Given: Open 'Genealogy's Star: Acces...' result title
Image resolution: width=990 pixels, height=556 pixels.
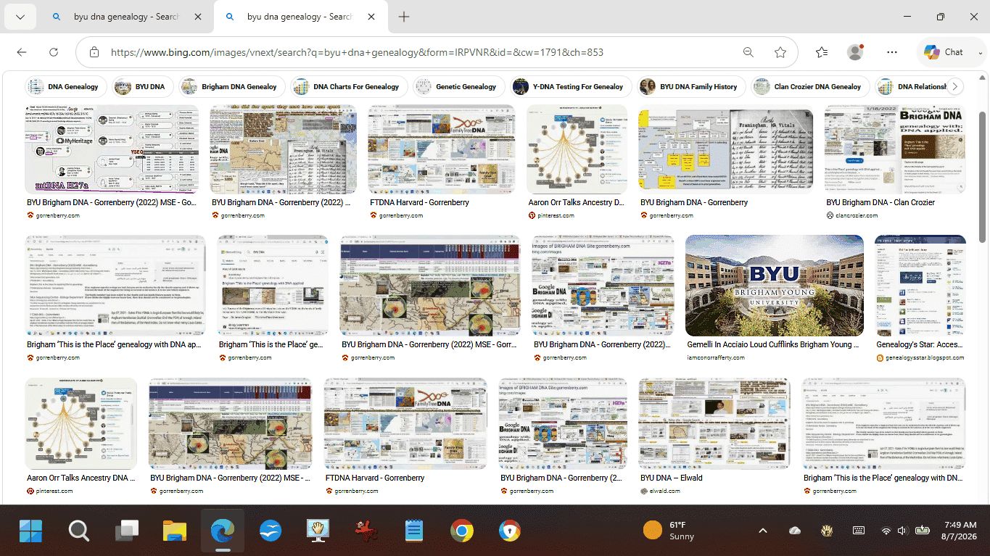Looking at the screenshot, I should 919,344.
